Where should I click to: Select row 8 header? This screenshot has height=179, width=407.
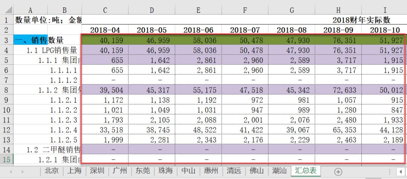[x=6, y=90]
